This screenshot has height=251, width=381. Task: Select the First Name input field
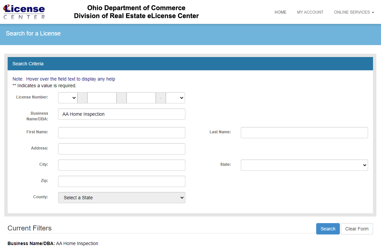(122, 132)
